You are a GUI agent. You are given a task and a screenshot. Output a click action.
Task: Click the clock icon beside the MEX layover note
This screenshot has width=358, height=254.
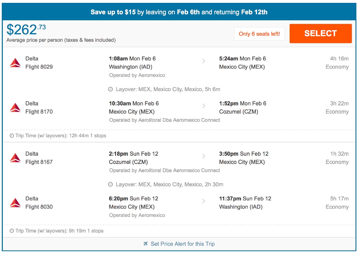pyautogui.click(x=111, y=89)
